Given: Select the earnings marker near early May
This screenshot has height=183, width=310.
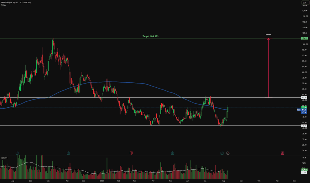Looking at the screenshot, I should point(172,153).
